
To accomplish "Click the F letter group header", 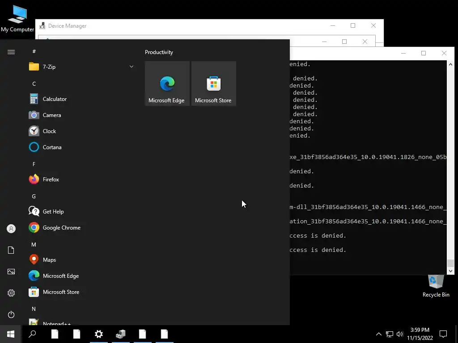I will pos(34,164).
